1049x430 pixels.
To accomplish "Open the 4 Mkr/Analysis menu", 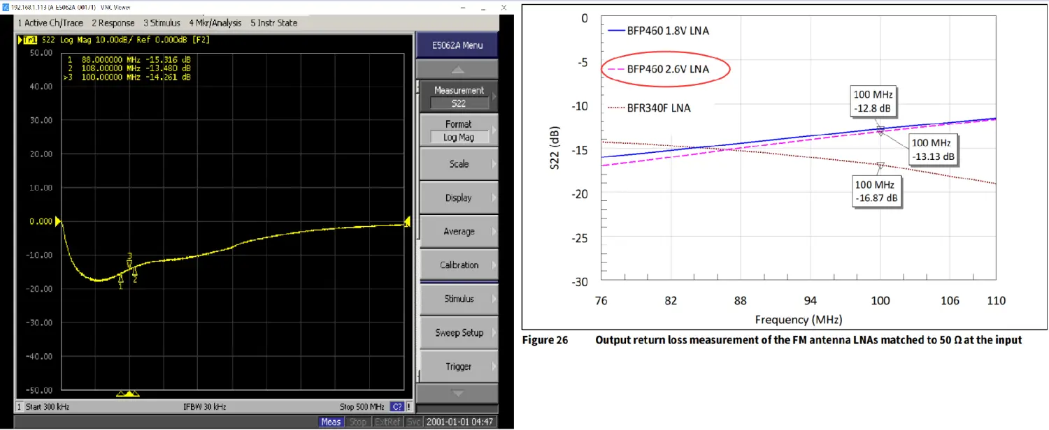I will (x=215, y=23).
